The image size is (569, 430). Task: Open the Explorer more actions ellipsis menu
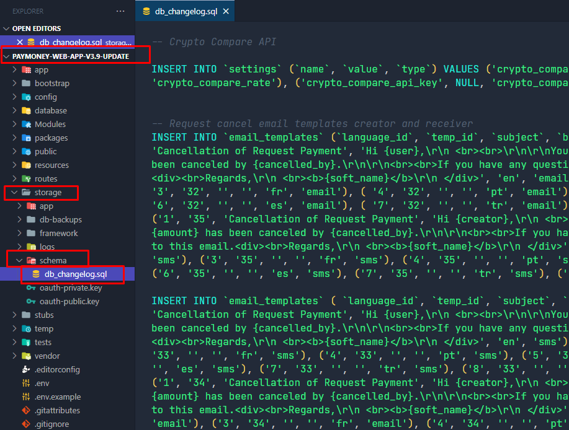click(120, 11)
